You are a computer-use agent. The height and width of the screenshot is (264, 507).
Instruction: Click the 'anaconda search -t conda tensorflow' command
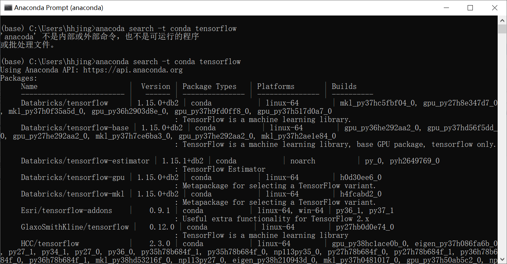[x=168, y=62]
